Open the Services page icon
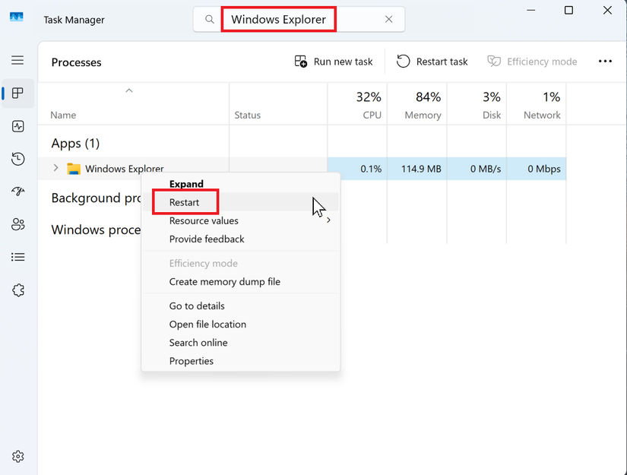 tap(17, 290)
